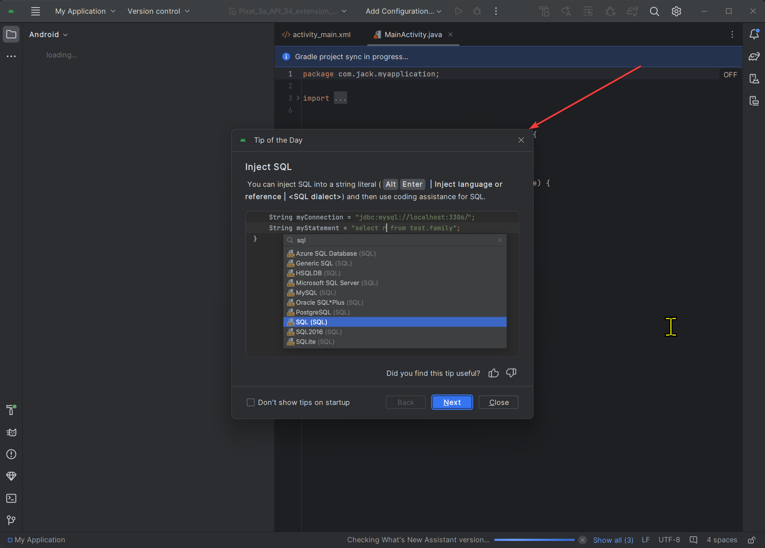Viewport: 765px width, 548px height.
Task: Click Attach Debugger to Android Process icon
Action: (x=610, y=11)
